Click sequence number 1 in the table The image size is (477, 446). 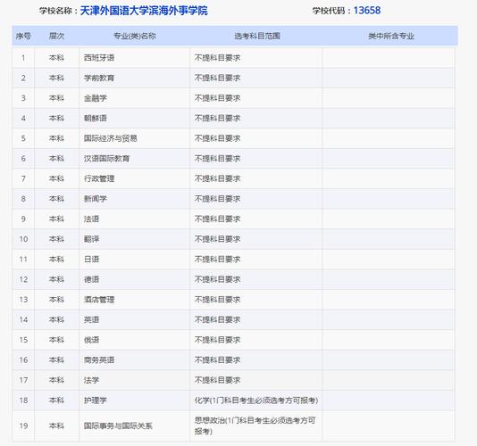23,58
